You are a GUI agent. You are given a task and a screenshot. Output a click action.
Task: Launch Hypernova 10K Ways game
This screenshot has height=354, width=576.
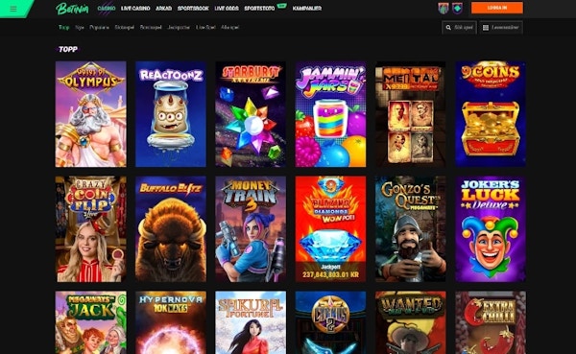[x=171, y=322]
